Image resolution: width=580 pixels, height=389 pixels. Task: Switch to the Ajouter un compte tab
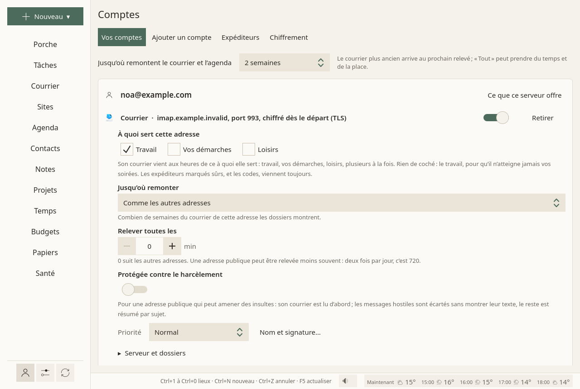click(x=182, y=37)
